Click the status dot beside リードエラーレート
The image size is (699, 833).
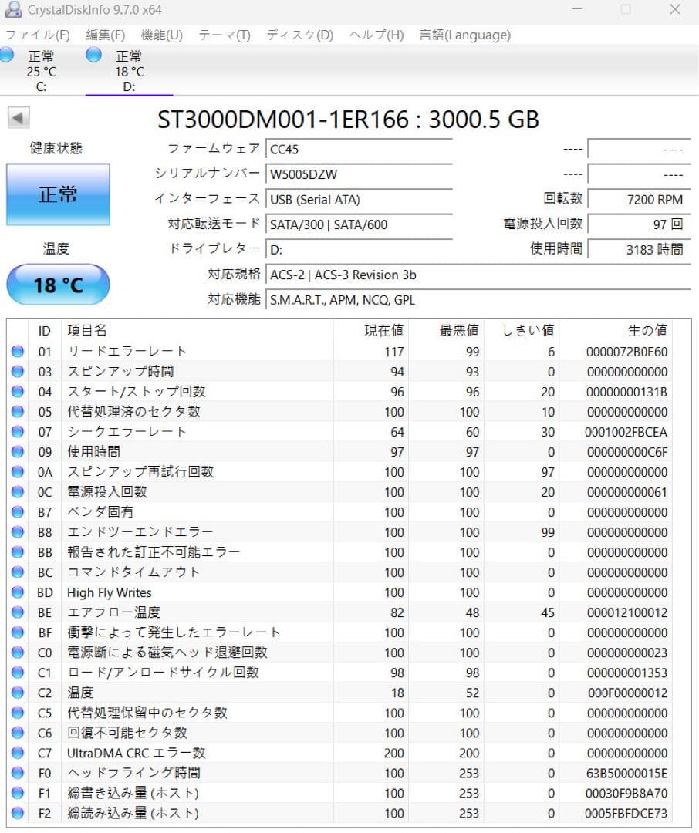tap(17, 351)
